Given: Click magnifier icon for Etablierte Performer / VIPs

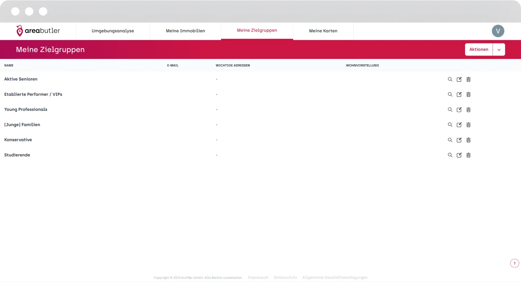Looking at the screenshot, I should 450,94.
